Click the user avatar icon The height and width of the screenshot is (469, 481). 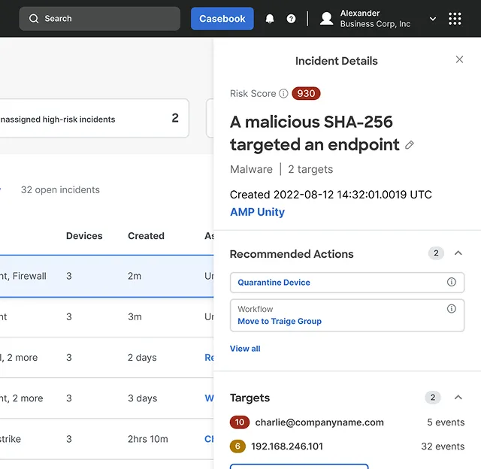(x=327, y=19)
